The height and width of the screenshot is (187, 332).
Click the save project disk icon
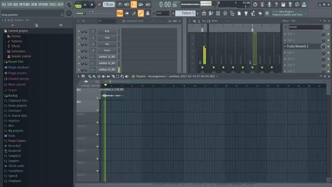(283, 4)
